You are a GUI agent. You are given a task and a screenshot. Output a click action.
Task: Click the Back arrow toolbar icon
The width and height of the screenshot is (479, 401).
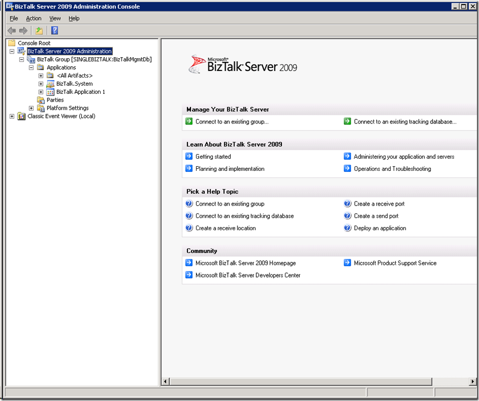tap(12, 31)
